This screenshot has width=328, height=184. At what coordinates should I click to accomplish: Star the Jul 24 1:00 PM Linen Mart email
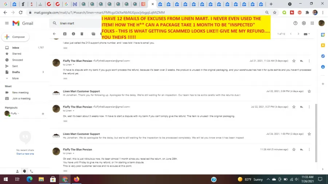tap(309, 134)
